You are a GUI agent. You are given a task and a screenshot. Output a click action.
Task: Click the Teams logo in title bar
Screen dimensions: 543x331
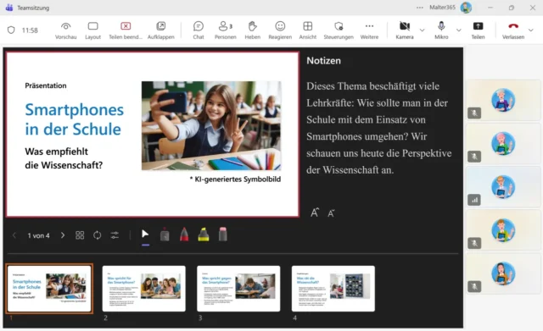point(9,8)
